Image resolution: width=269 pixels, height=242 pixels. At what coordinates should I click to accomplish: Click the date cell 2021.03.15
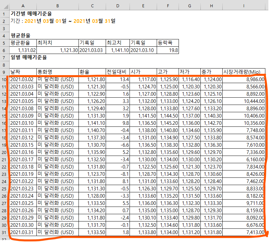pos(23,145)
